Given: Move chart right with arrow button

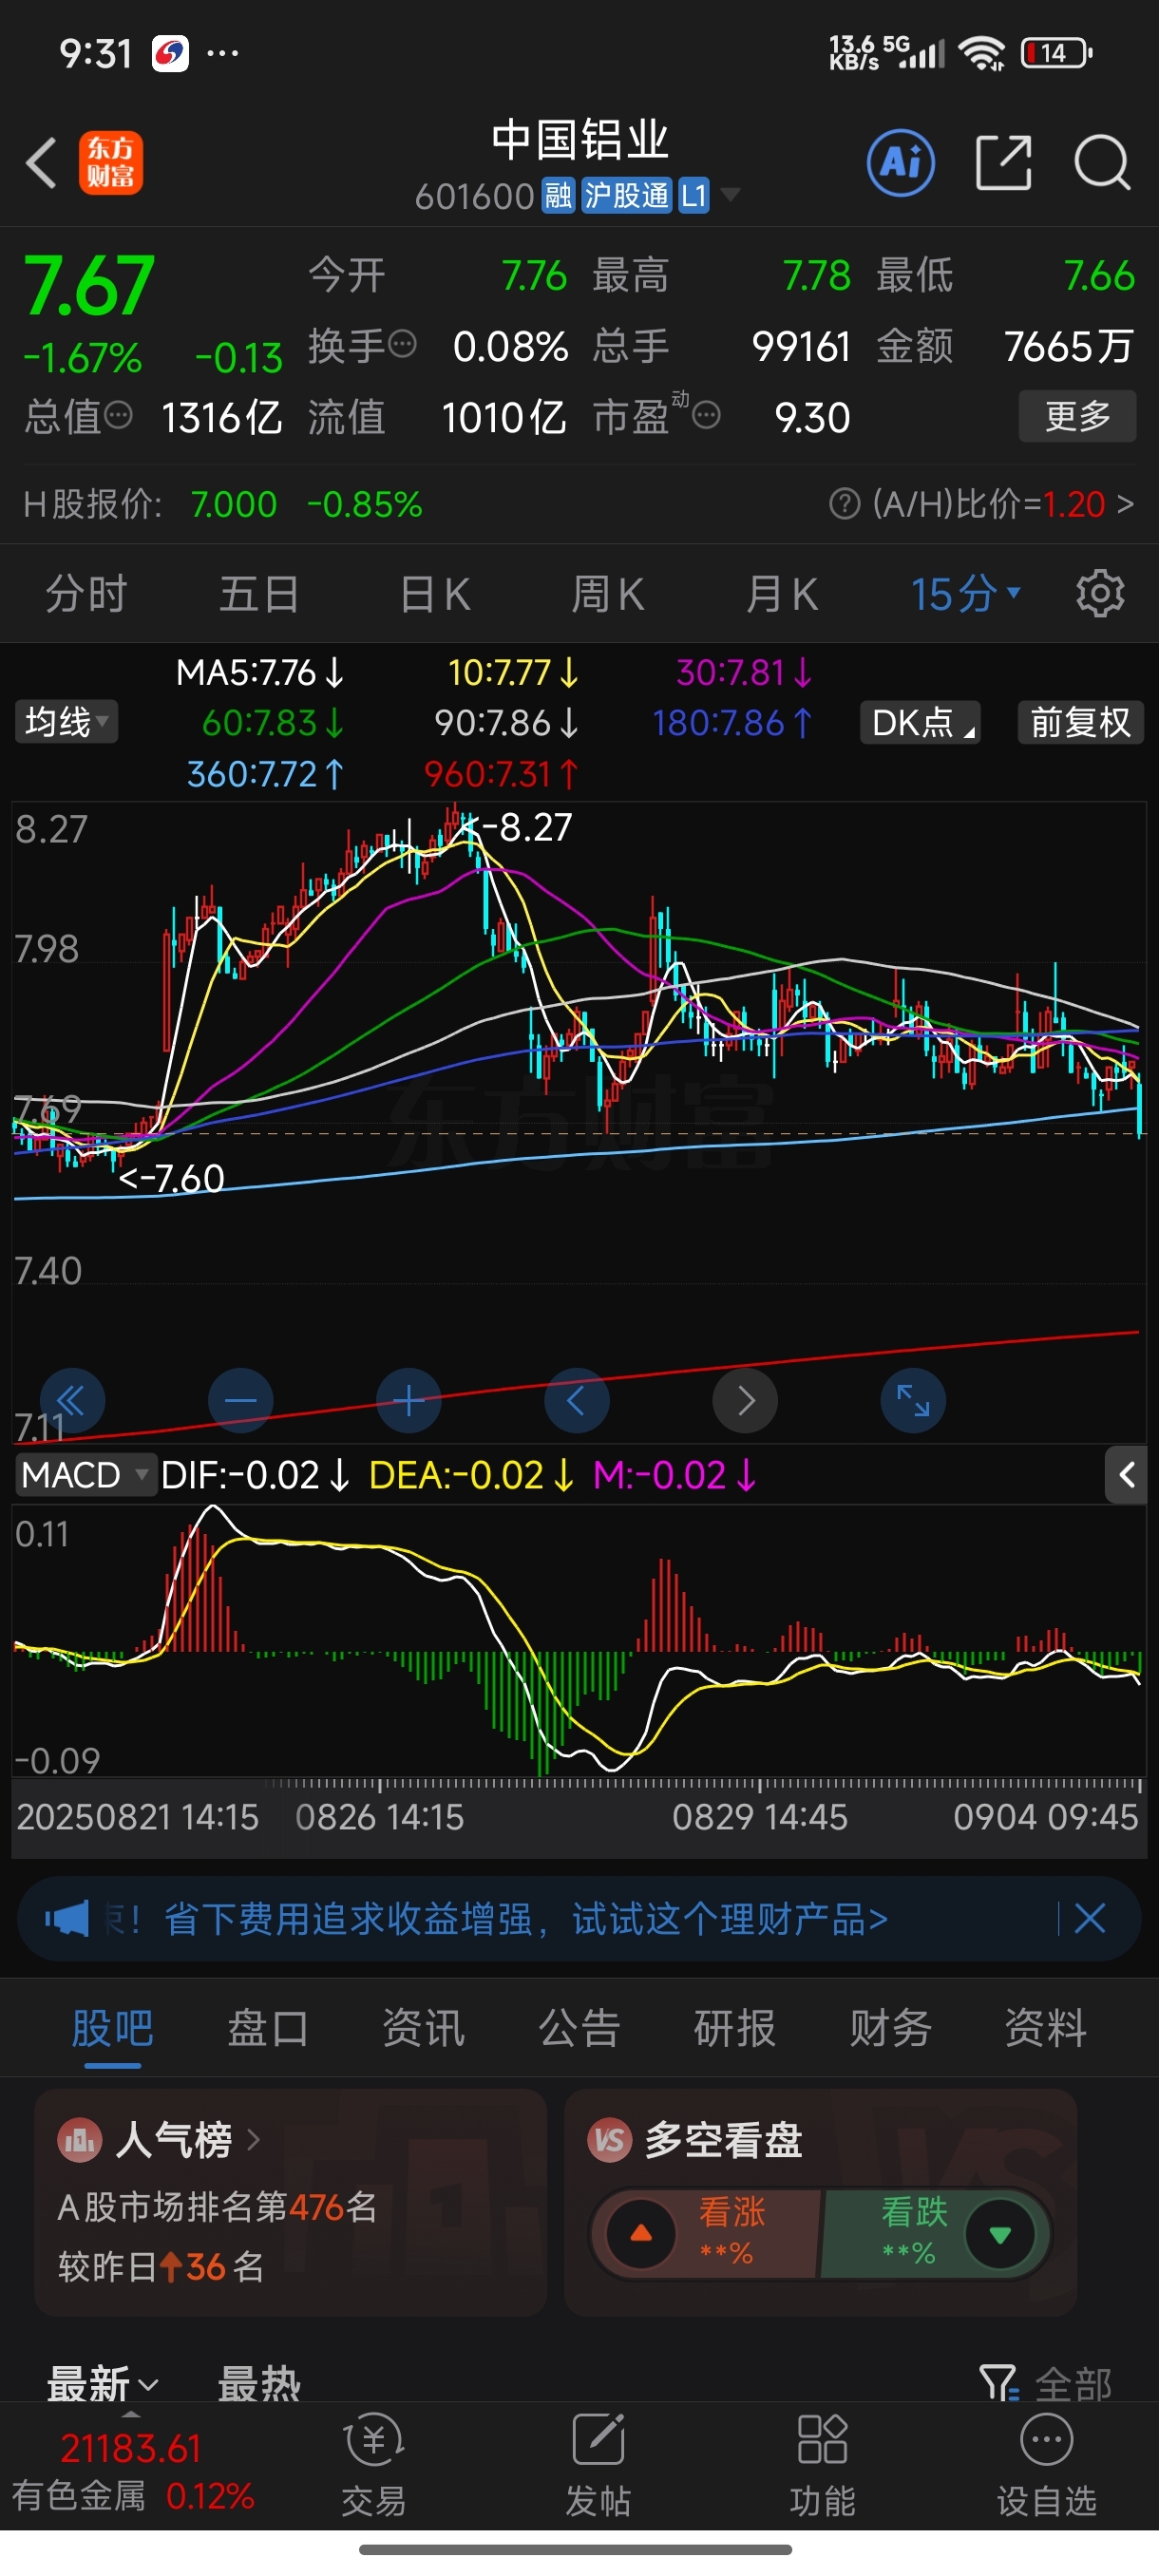Looking at the screenshot, I should point(745,1400).
